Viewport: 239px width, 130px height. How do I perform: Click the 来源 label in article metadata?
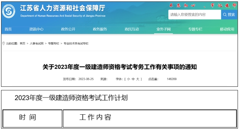104,79
